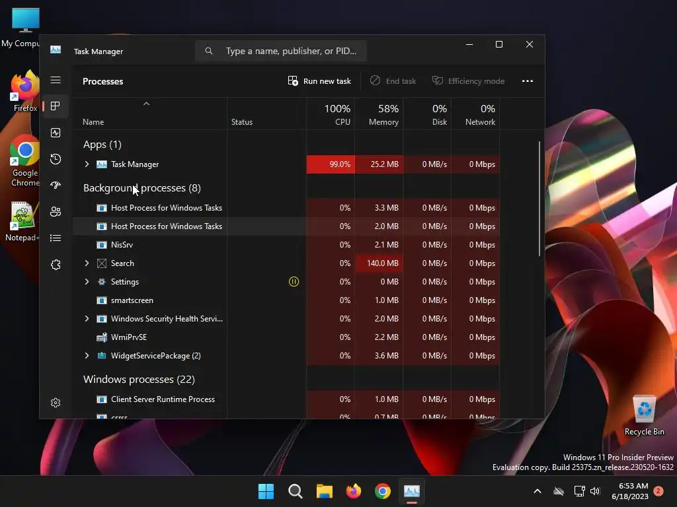Click the 140.0 MB memory cell for Search
Image resolution: width=677 pixels, height=507 pixels.
point(379,263)
